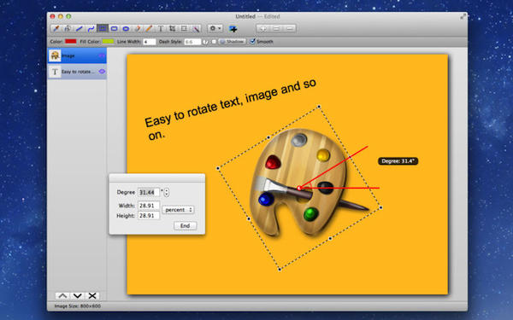Toggle the Smooth checkbox
513x320 pixels.
[252, 42]
